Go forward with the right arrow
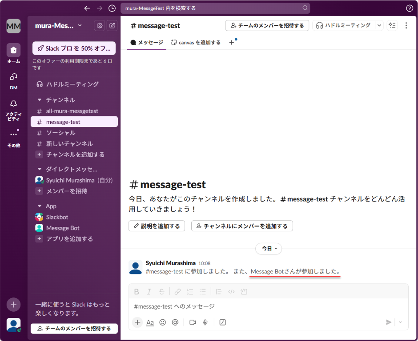 pyautogui.click(x=100, y=8)
